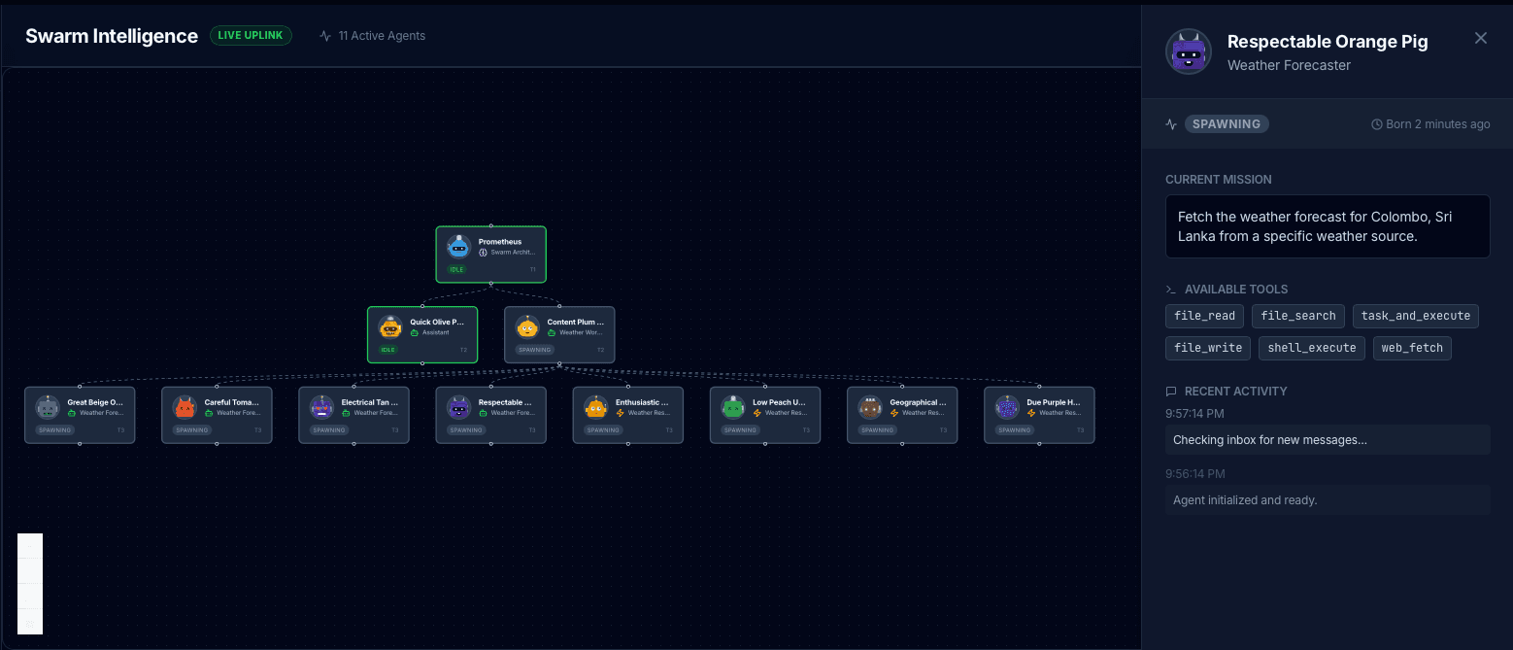The height and width of the screenshot is (650, 1513).
Task: Click the robot role icon on Great Beige node
Action: coord(72,413)
